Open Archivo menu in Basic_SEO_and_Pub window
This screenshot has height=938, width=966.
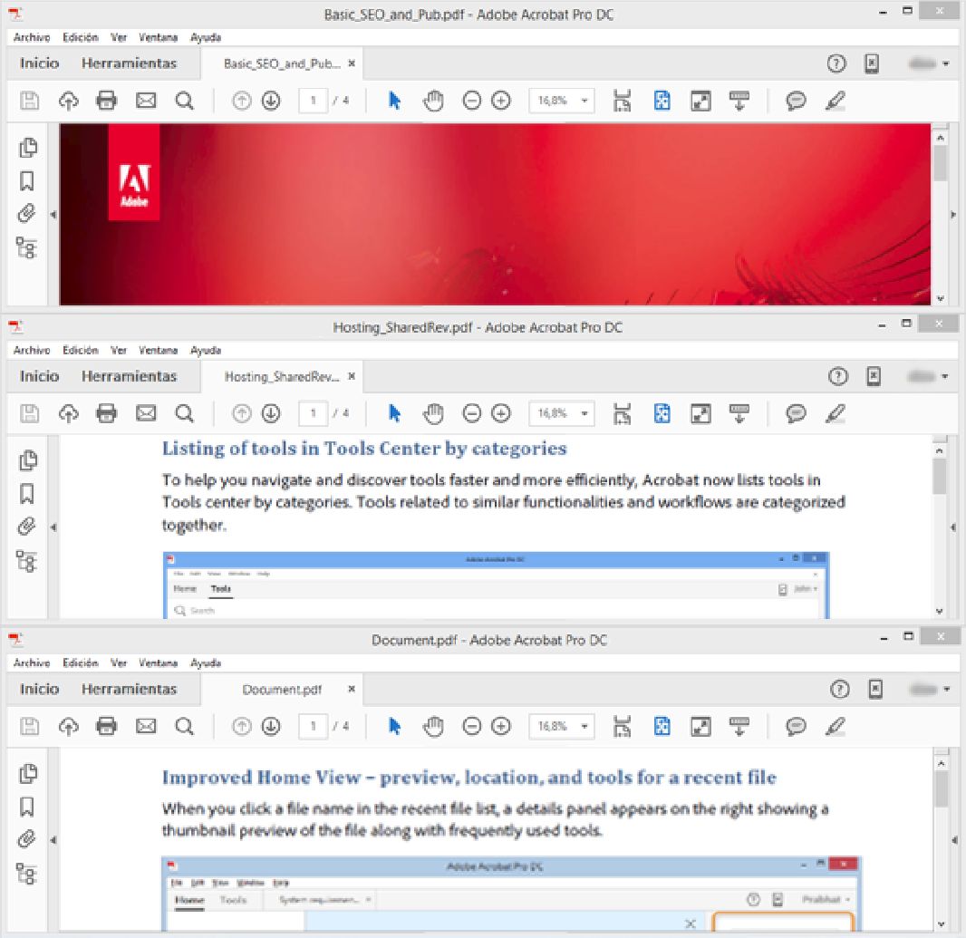[x=32, y=37]
